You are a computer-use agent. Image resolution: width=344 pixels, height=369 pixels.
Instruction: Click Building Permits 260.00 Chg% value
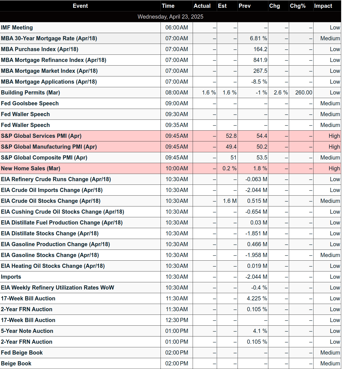(x=304, y=93)
